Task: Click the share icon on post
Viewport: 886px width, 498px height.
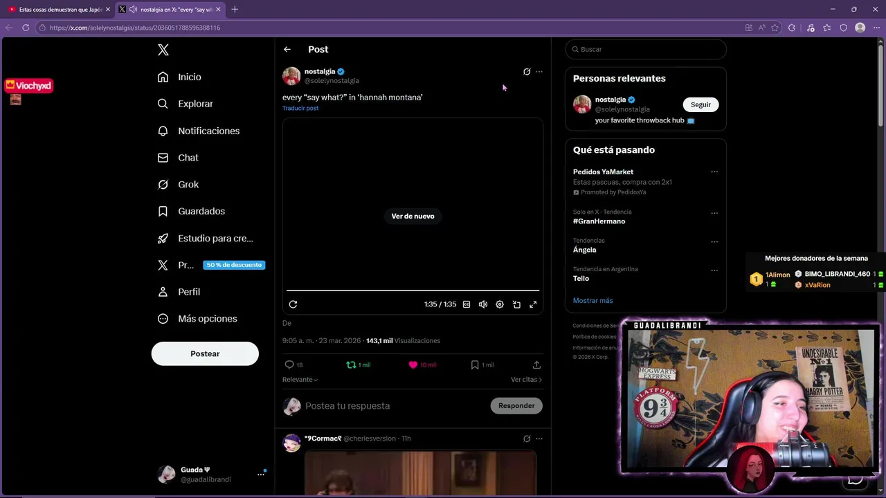Action: point(536,365)
